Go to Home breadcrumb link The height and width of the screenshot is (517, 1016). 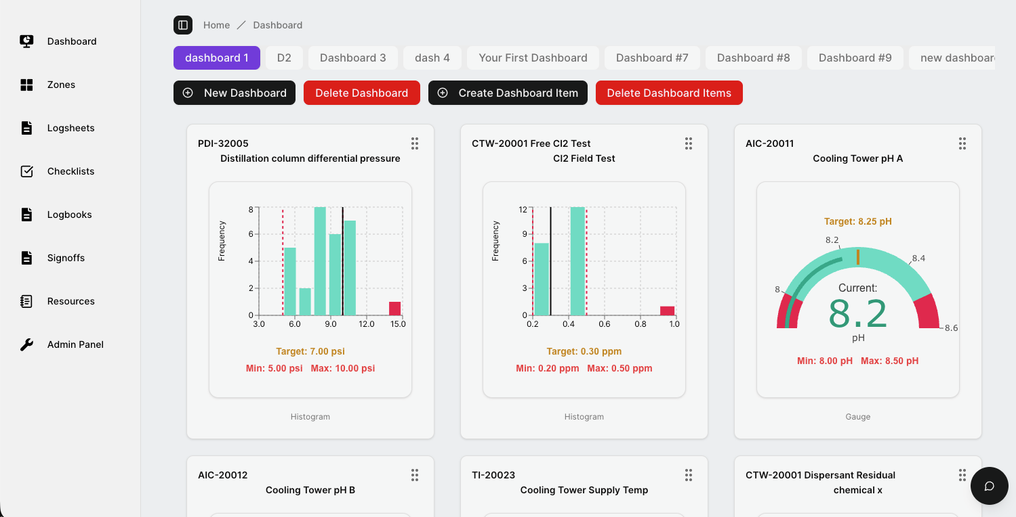tap(216, 25)
